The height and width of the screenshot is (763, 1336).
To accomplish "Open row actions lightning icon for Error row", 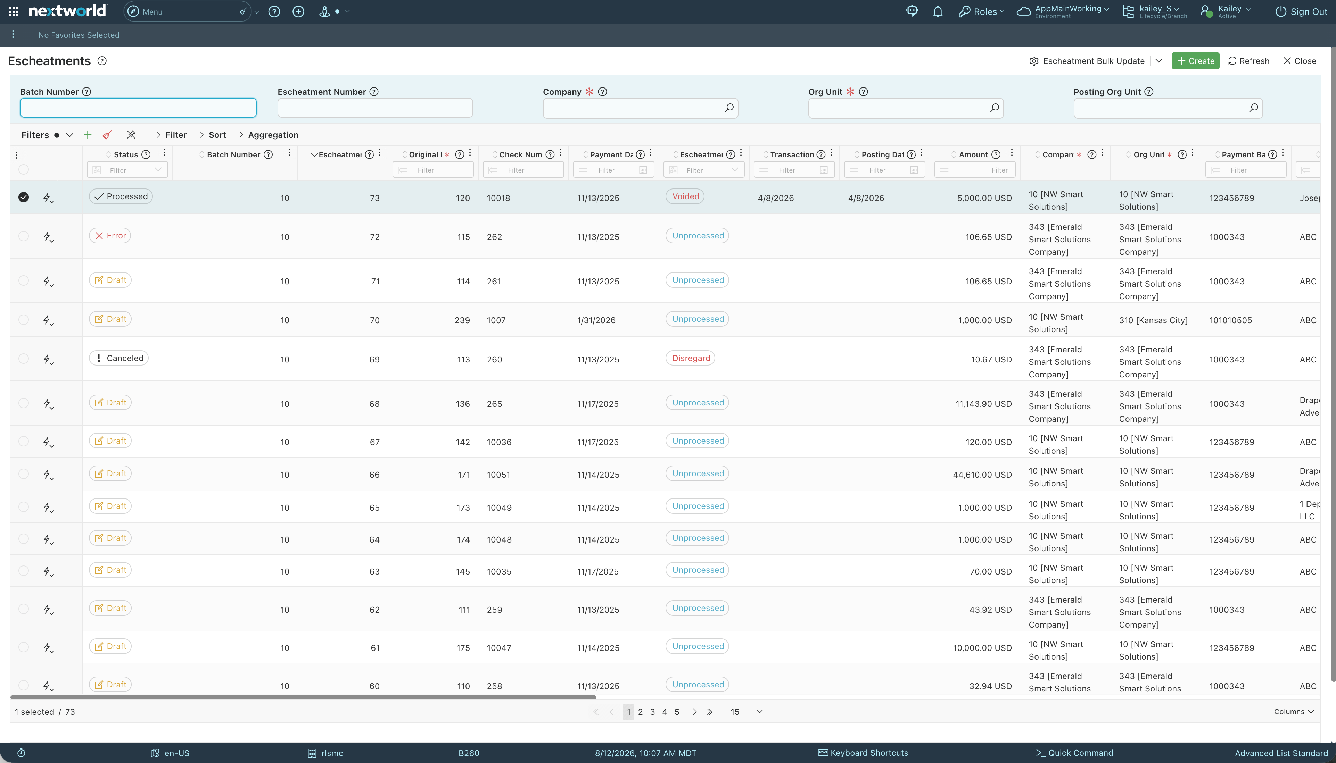I will coord(48,237).
